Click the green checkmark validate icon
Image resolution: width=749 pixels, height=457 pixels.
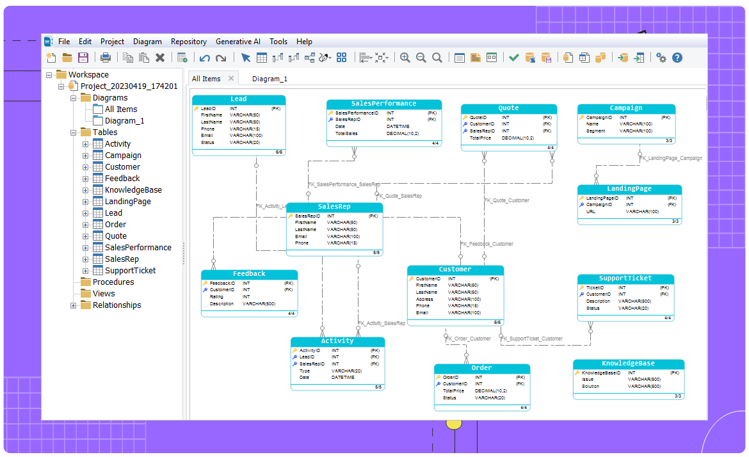click(514, 58)
